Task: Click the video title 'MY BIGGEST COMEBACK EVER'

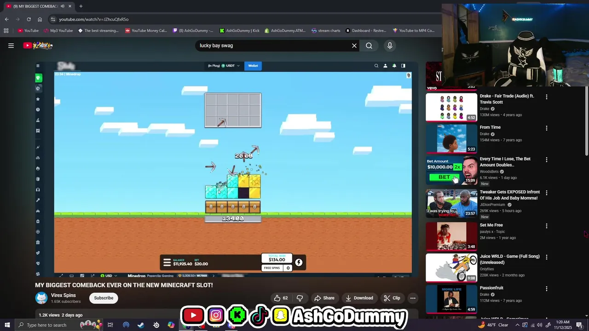Action: coord(124,285)
